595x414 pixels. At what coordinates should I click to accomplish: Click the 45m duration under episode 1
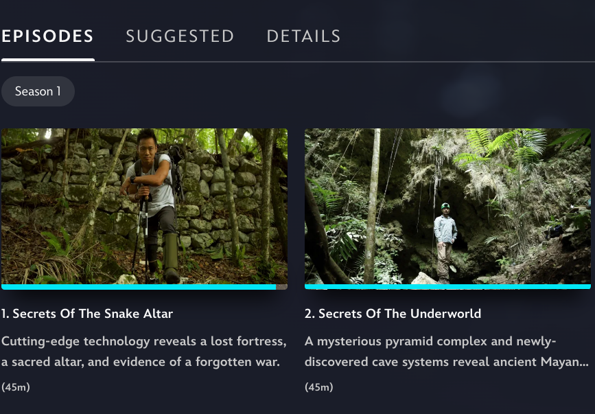point(16,387)
